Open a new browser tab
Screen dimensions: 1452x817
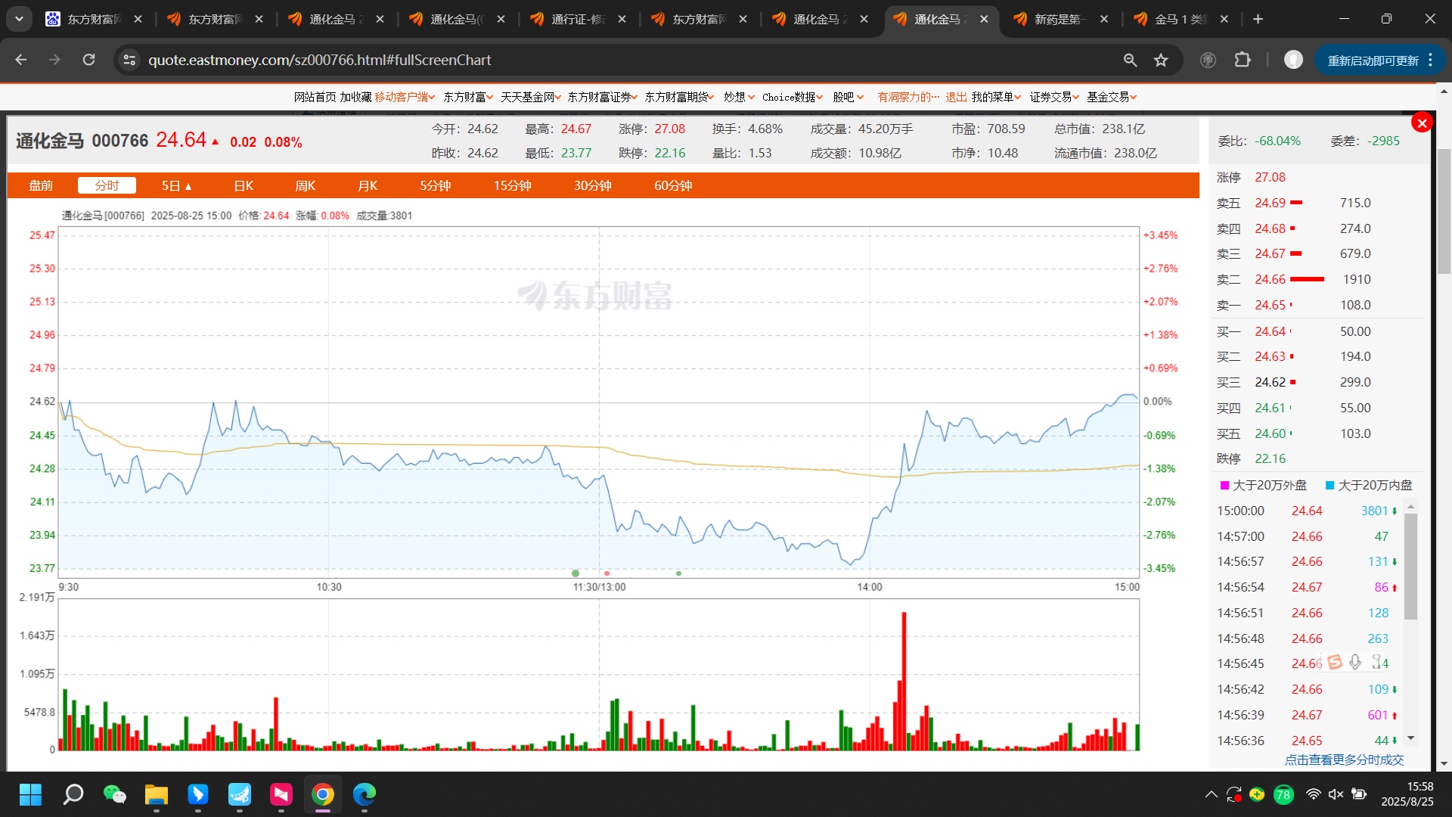coord(1258,19)
